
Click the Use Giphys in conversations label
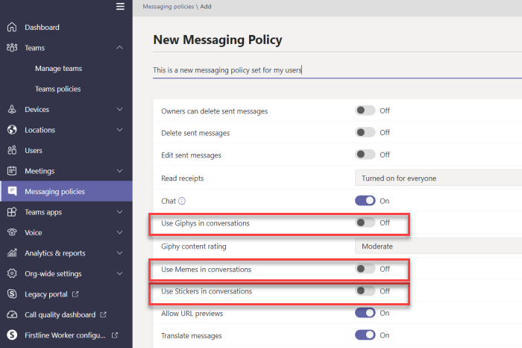tap(205, 223)
